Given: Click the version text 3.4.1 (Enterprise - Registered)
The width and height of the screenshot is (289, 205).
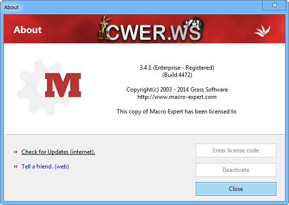Looking at the screenshot, I should click(177, 68).
